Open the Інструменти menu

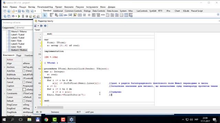click(92, 7)
